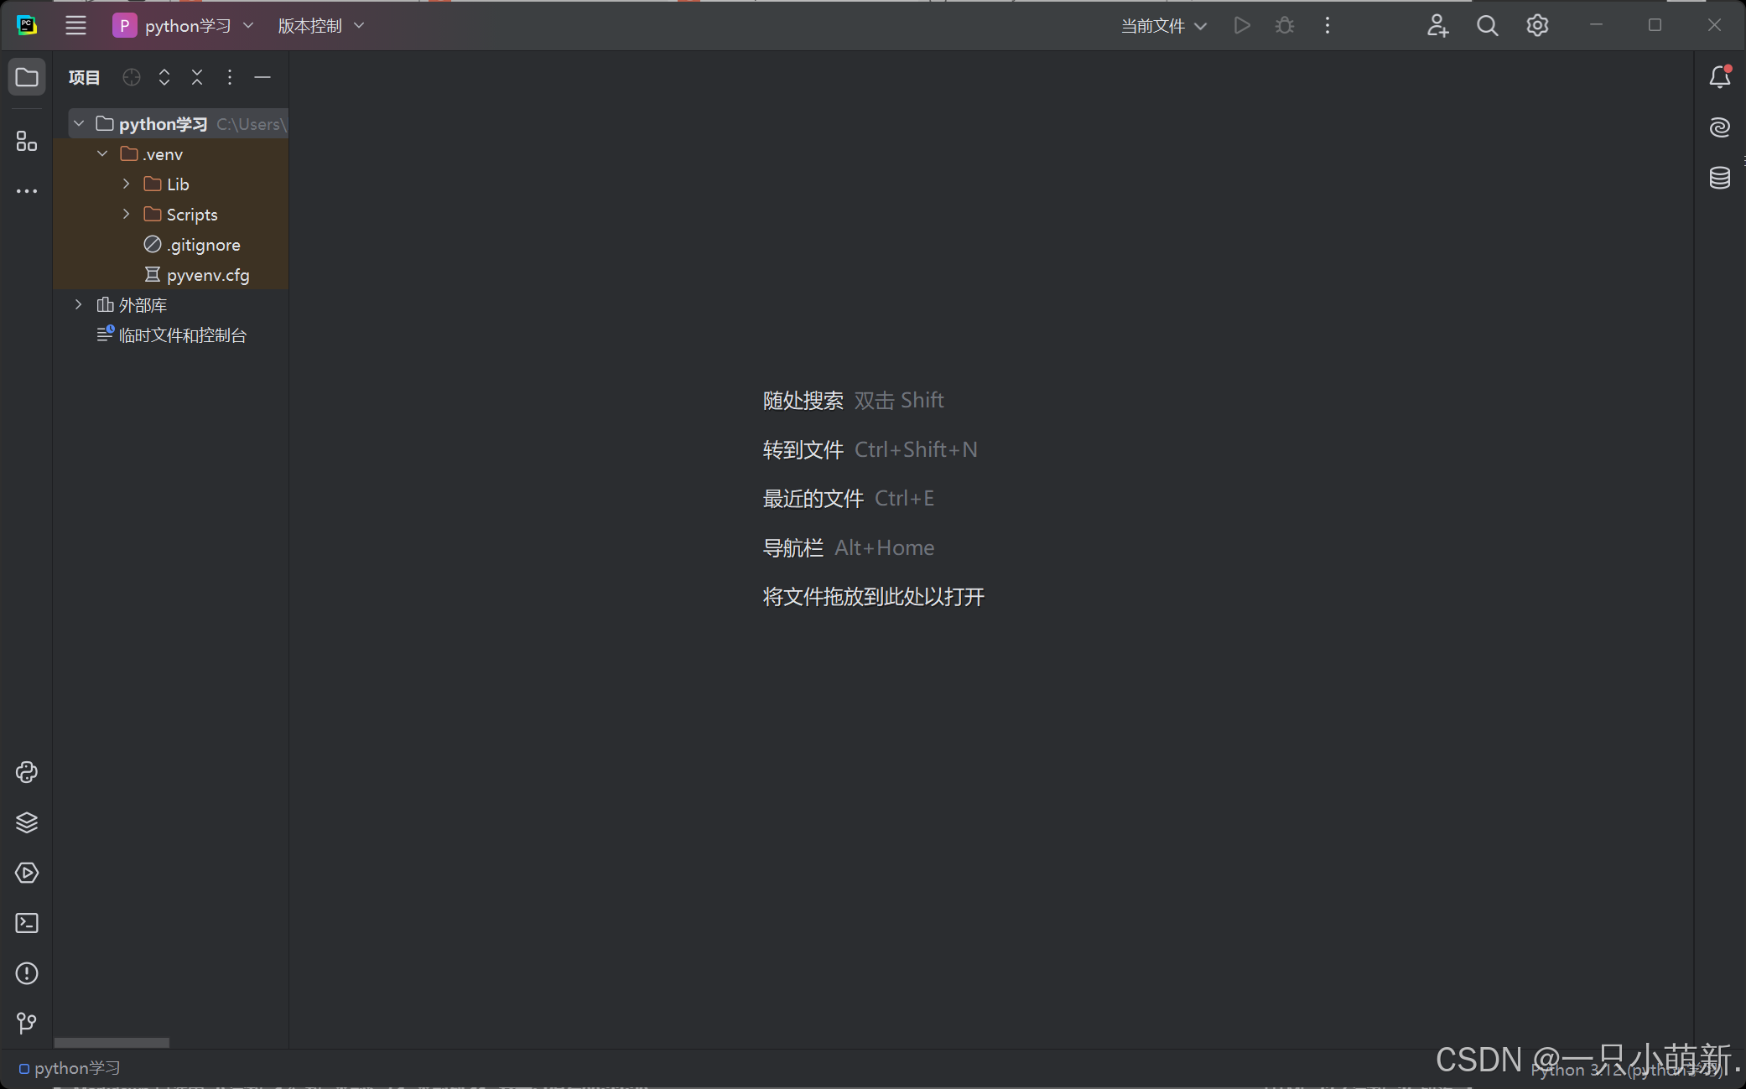Toggle the Project tool window folder icon

tap(27, 77)
